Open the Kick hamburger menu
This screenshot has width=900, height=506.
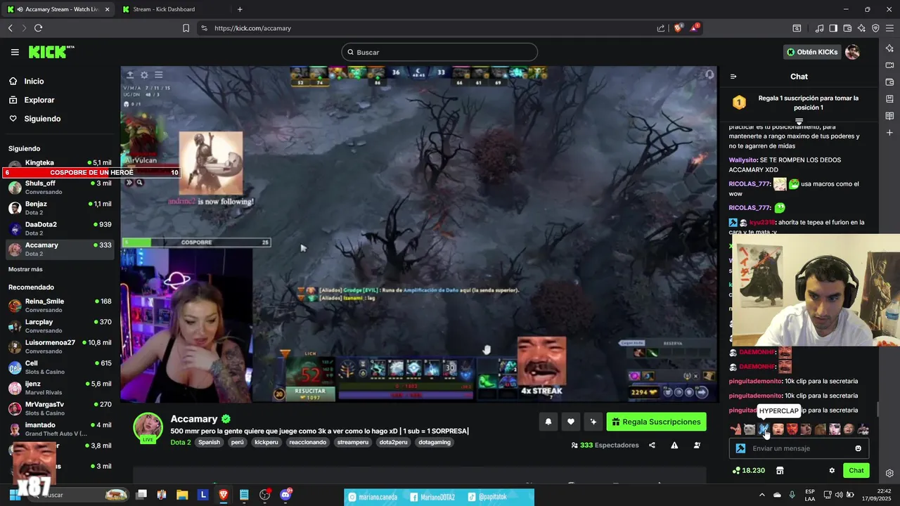(x=15, y=52)
